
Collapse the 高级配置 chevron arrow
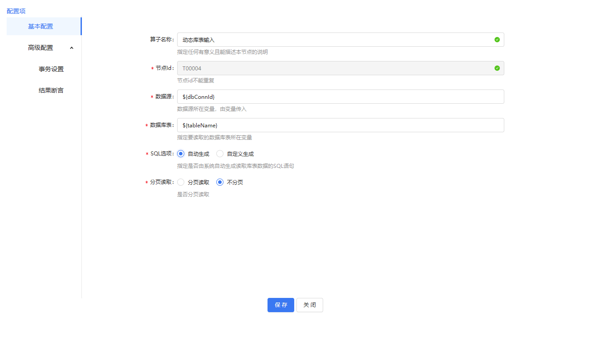tap(72, 48)
